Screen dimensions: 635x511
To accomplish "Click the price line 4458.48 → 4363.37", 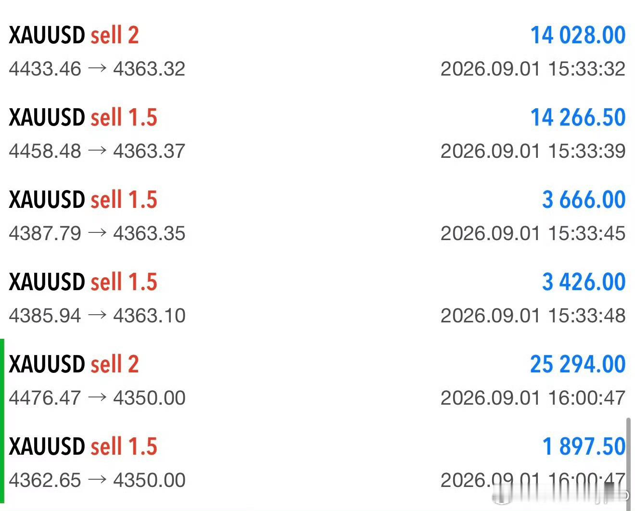I will [x=97, y=151].
